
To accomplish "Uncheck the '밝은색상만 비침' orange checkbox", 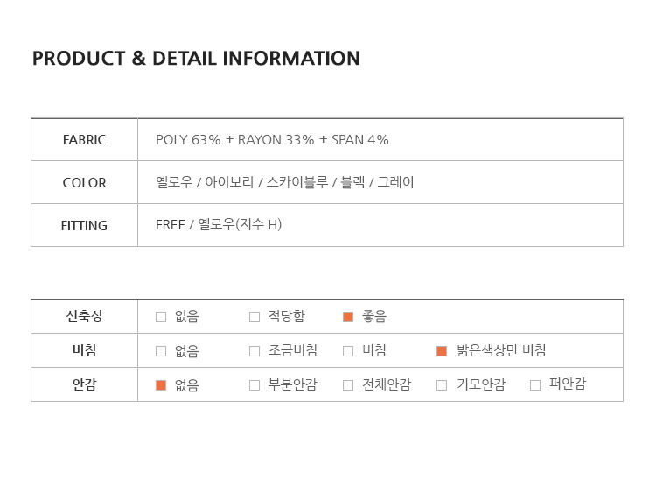I will [x=442, y=351].
